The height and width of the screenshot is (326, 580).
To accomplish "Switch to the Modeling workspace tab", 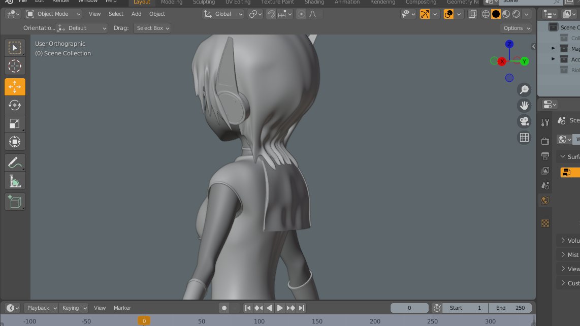I will point(172,2).
